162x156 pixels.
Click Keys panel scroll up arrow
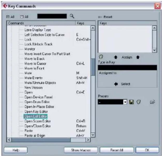click(154, 28)
